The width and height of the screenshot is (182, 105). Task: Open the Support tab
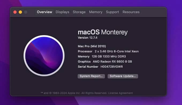pos(112,12)
